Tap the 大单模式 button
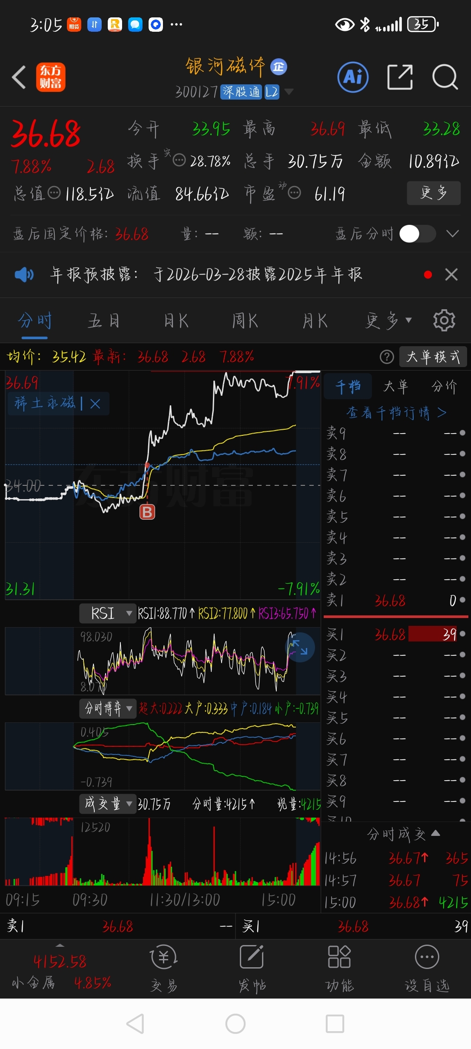471x1049 pixels. [433, 357]
